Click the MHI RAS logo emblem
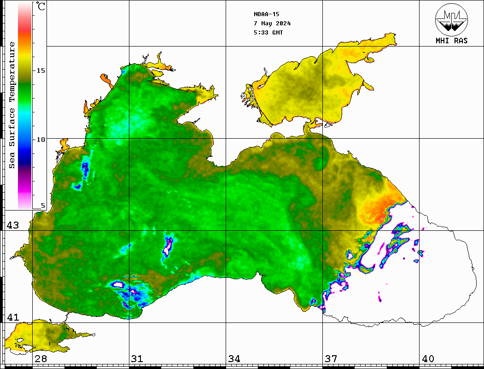Viewport: 484px width, 369px height. click(x=451, y=19)
